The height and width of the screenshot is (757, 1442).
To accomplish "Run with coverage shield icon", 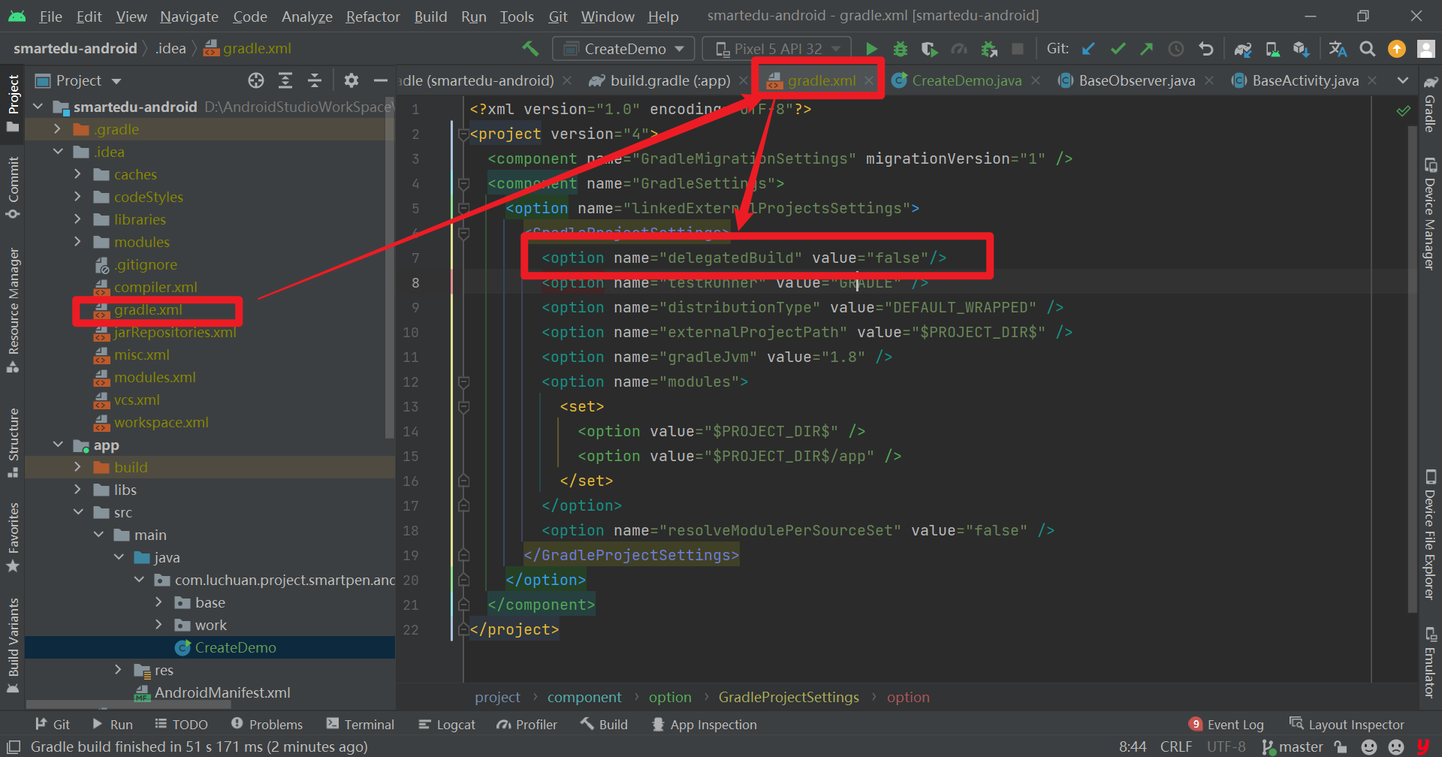I will click(x=929, y=49).
